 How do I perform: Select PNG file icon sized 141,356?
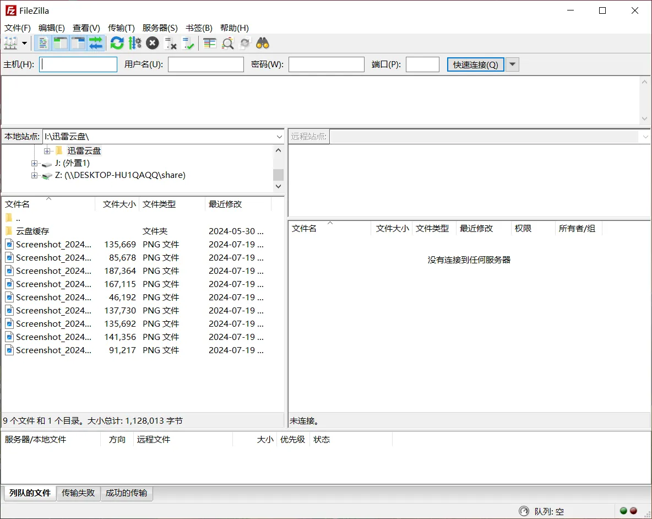pos(9,337)
